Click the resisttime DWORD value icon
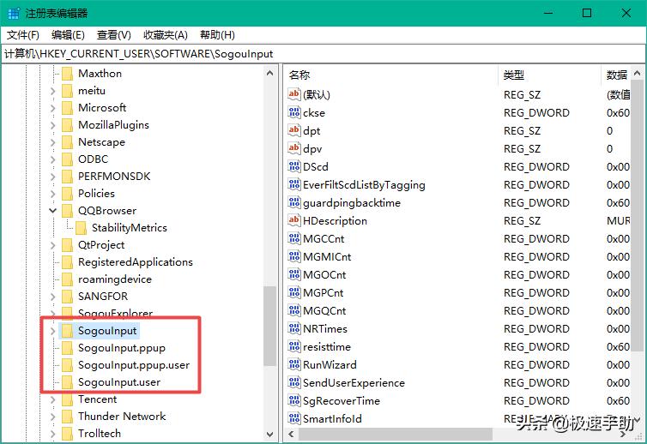Viewport: 647px width, 444px height. coord(293,346)
